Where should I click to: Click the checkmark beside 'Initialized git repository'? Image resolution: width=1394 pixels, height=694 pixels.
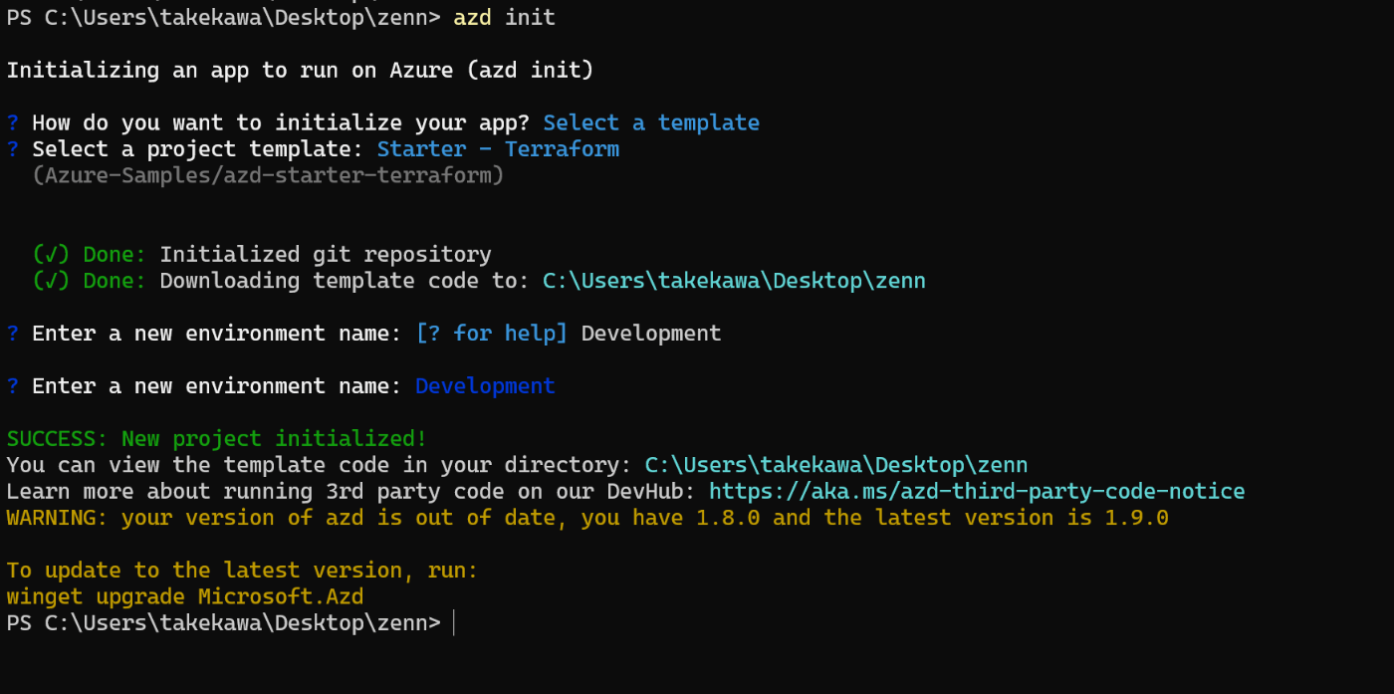[52, 255]
